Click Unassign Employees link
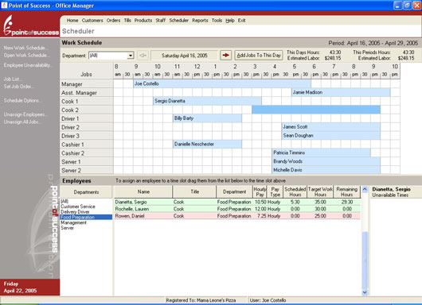 coord(25,114)
